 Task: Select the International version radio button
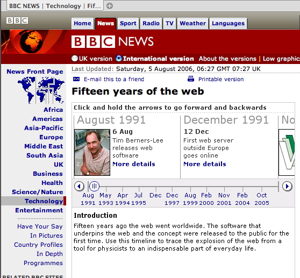pos(119,59)
